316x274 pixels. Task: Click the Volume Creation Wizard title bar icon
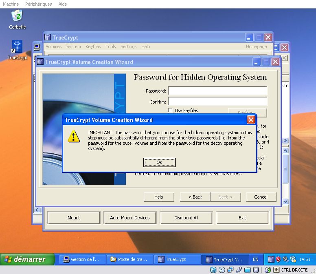(40, 62)
